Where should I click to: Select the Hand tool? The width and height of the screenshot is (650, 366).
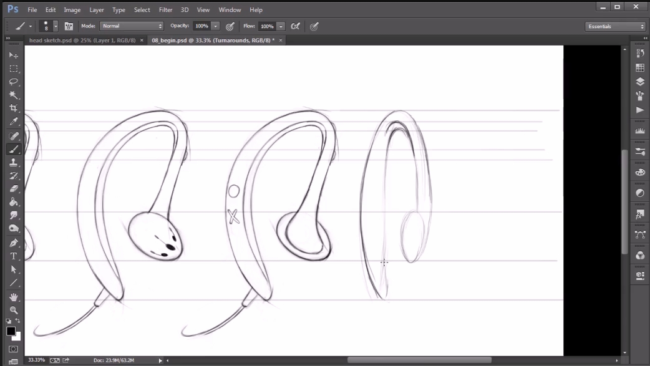coord(13,297)
